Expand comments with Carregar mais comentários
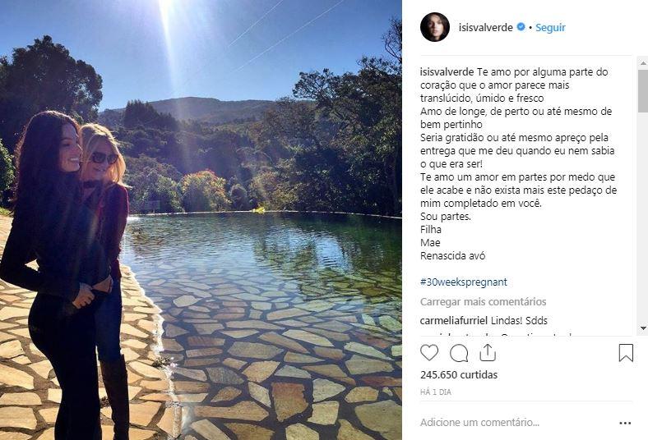Screen dimensions: 648x440 483,302
